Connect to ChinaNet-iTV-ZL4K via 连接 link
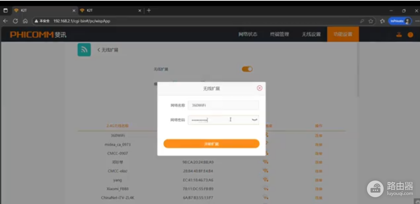420x204 pixels. tap(318, 198)
